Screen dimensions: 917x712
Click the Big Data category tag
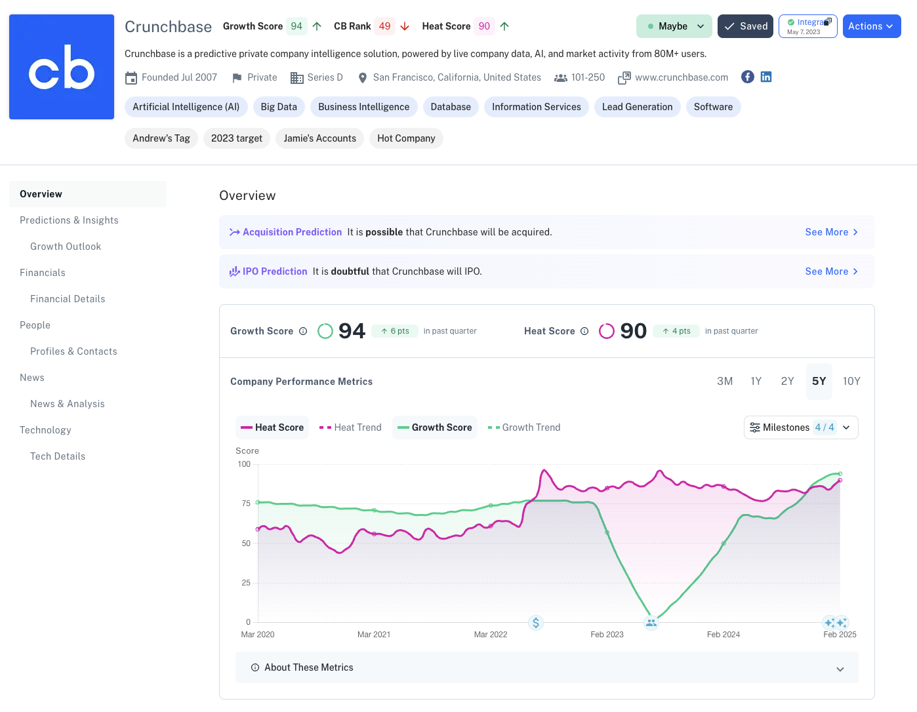point(279,107)
